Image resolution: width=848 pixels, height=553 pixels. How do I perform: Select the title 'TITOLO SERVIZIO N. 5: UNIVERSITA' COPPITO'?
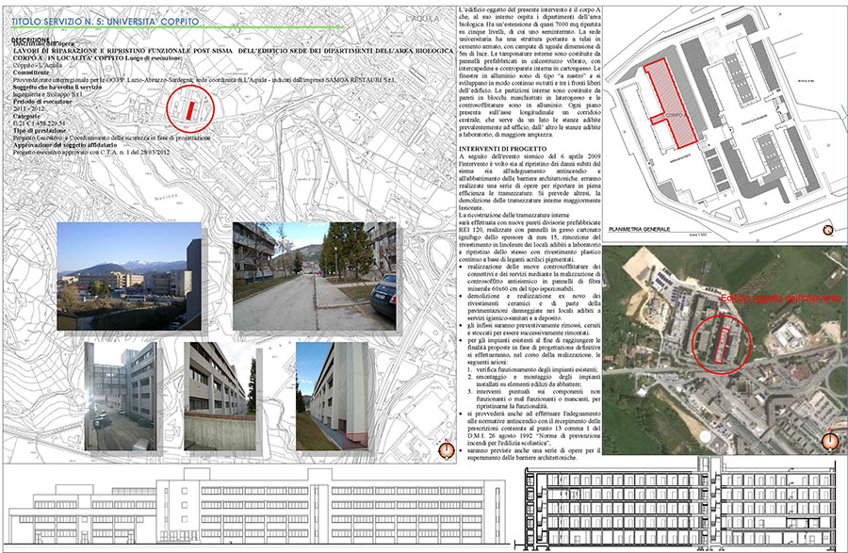[x=106, y=22]
